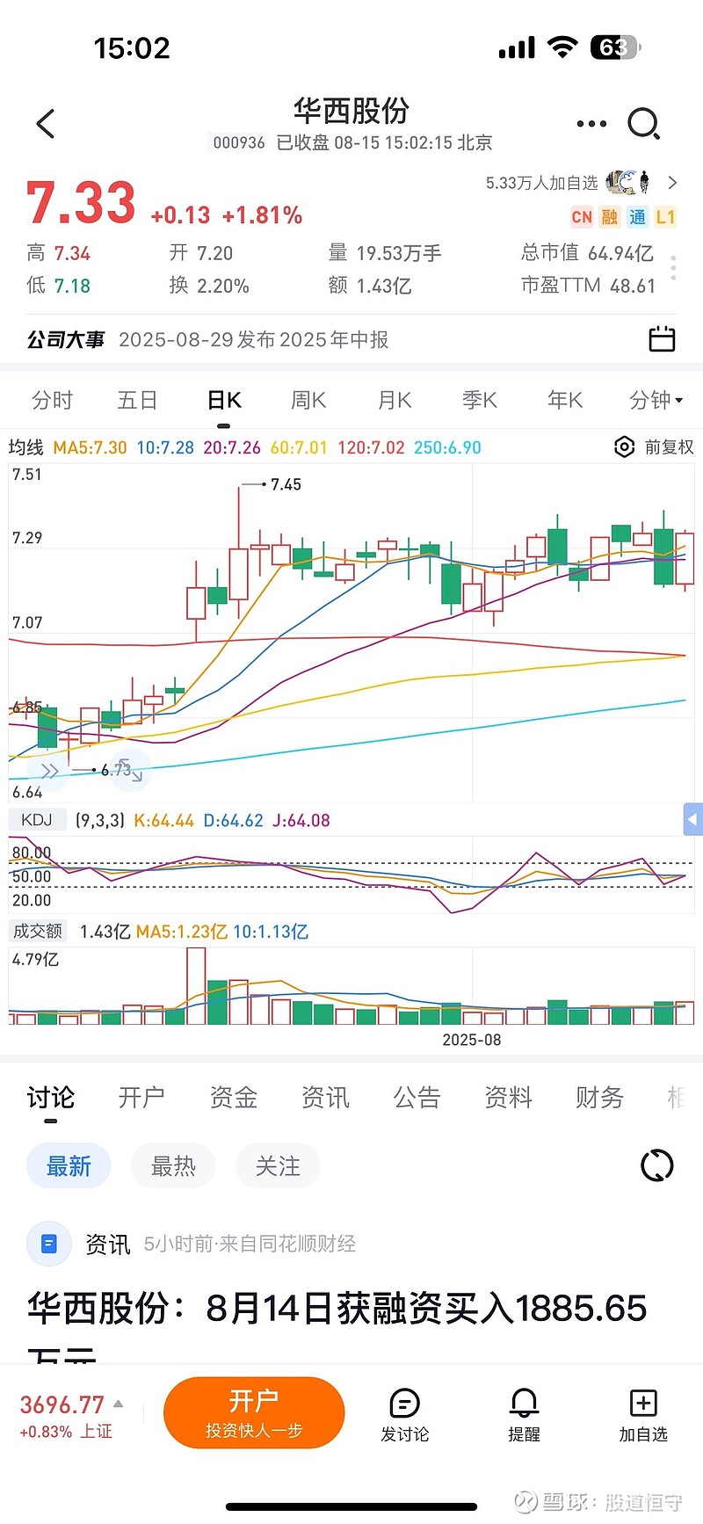The height and width of the screenshot is (1524, 703).
Task: Open the three-dot more options menu
Action: pyautogui.click(x=591, y=124)
